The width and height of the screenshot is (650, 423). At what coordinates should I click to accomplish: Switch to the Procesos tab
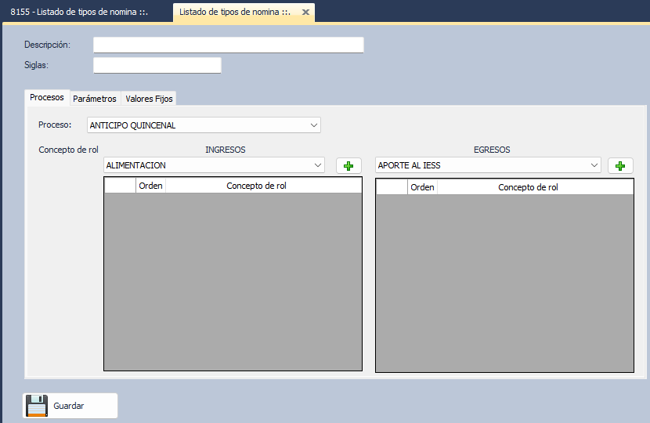[47, 98]
